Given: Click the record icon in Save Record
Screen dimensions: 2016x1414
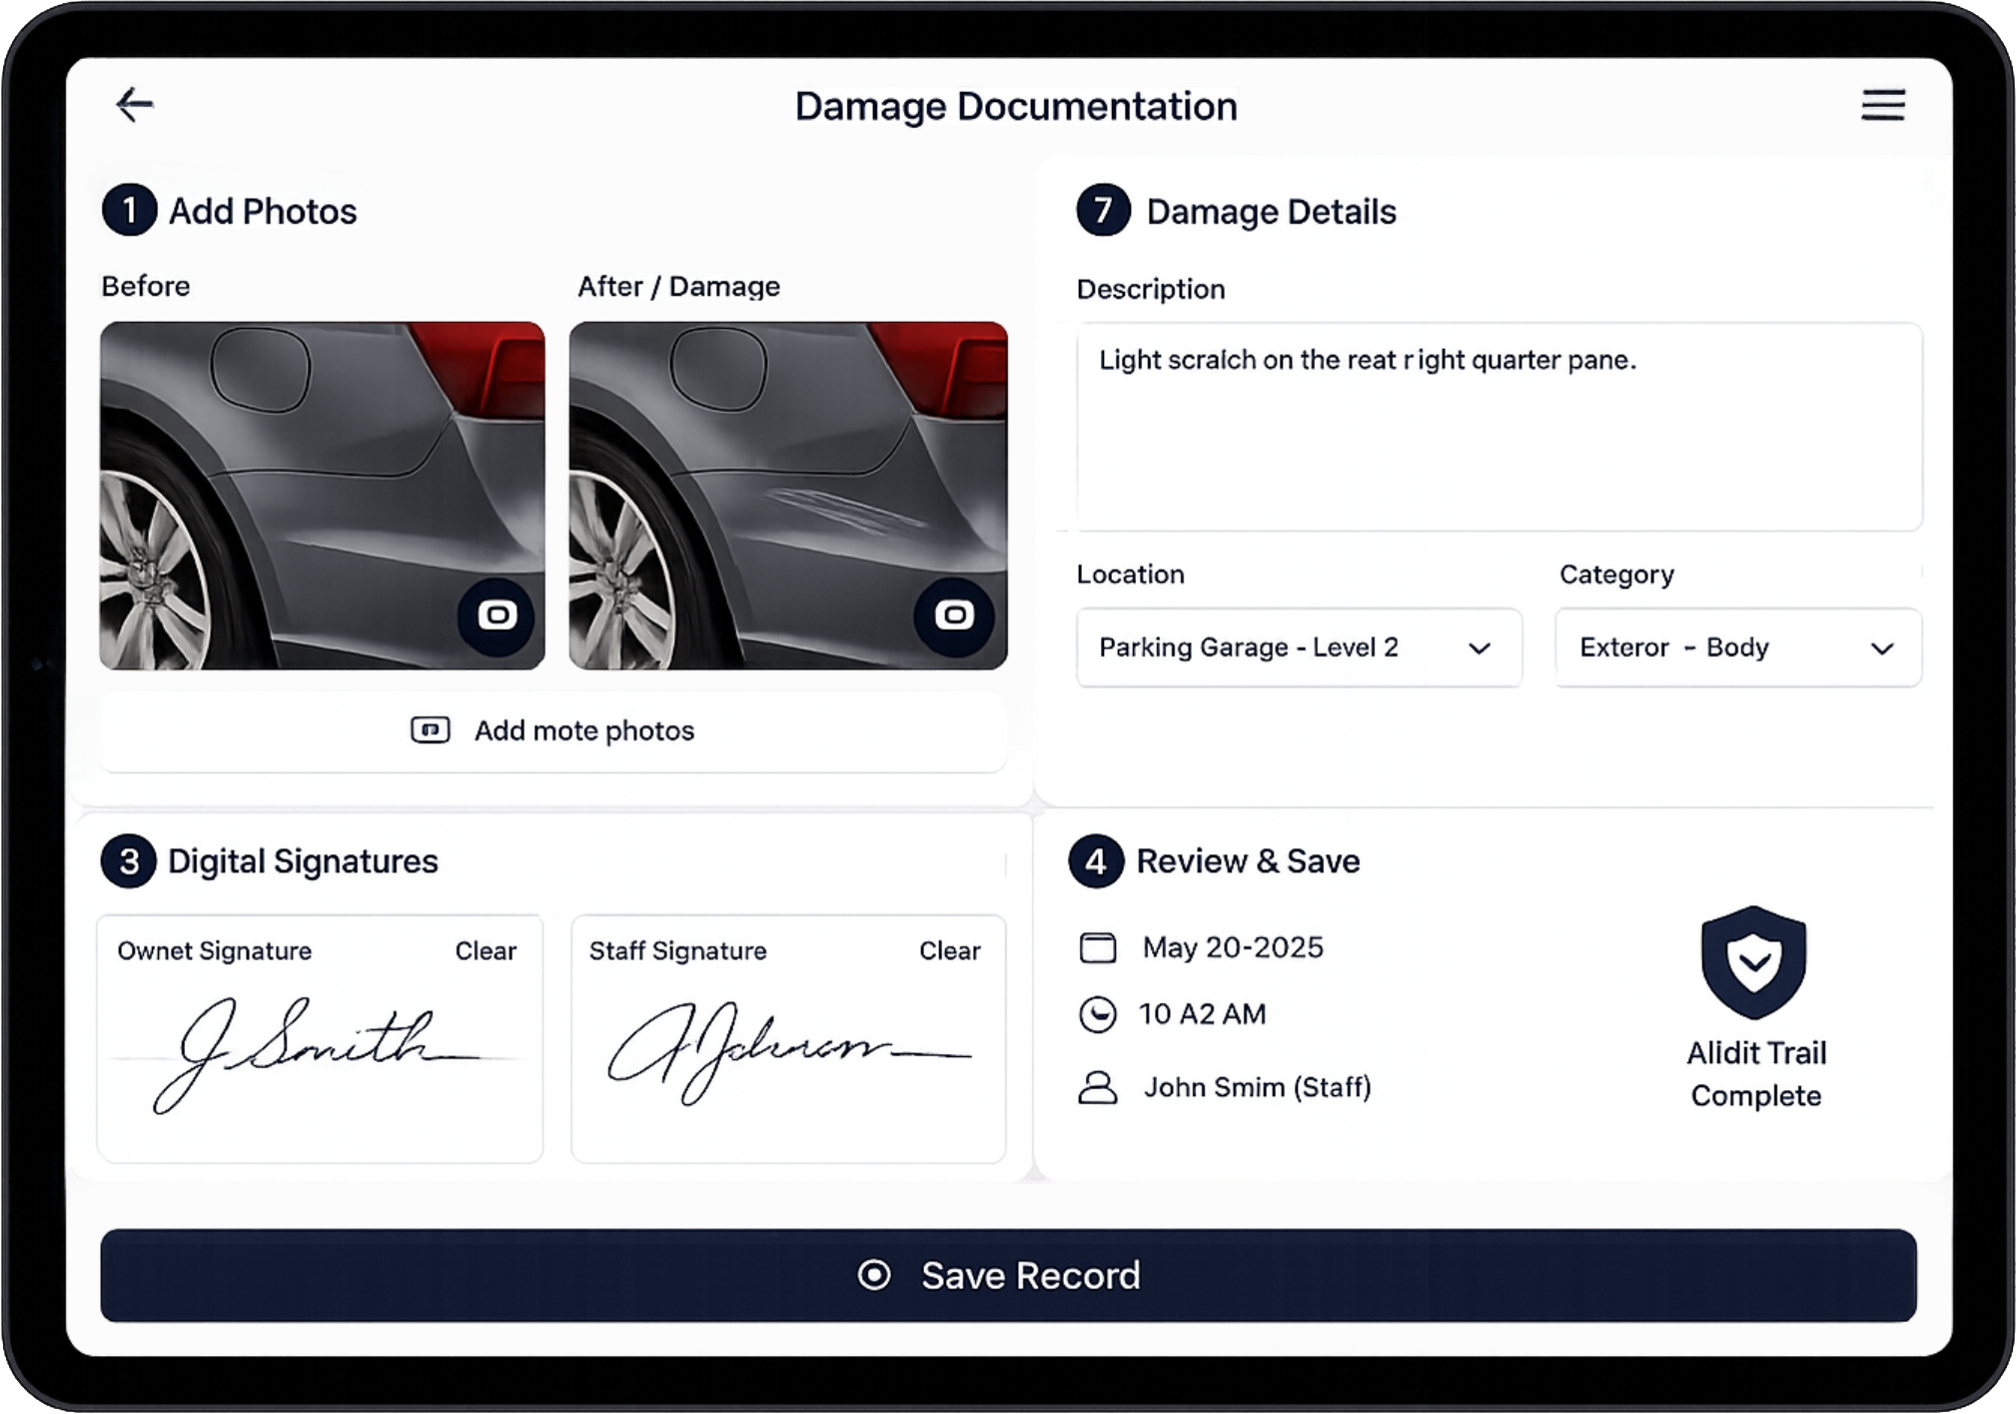Looking at the screenshot, I should (874, 1275).
